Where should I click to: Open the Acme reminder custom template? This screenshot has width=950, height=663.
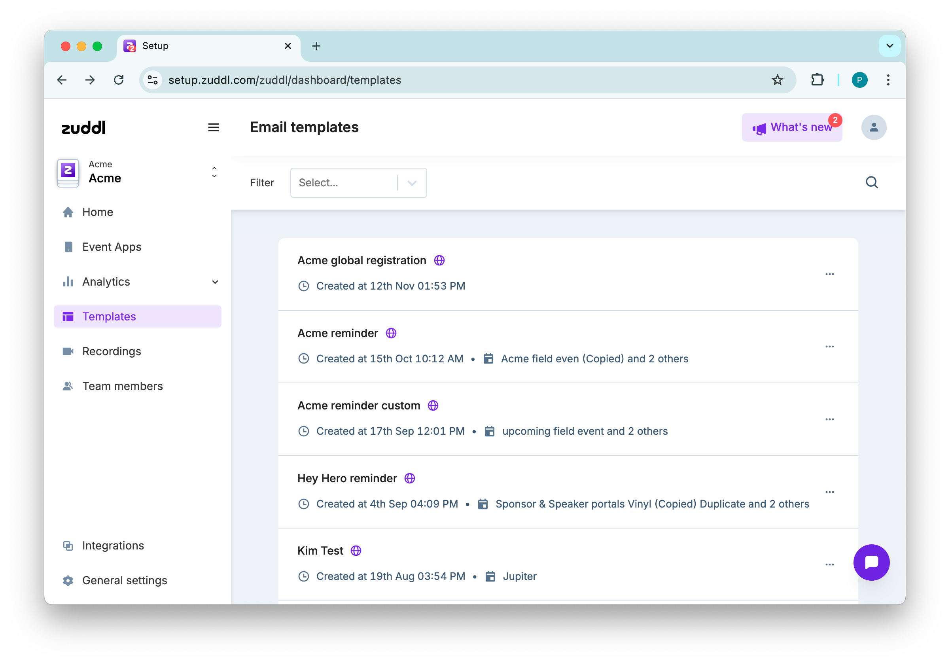coord(359,405)
